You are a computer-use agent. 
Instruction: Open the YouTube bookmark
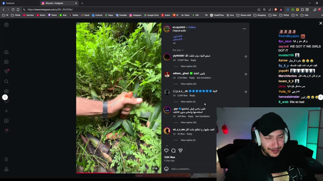coord(28,15)
